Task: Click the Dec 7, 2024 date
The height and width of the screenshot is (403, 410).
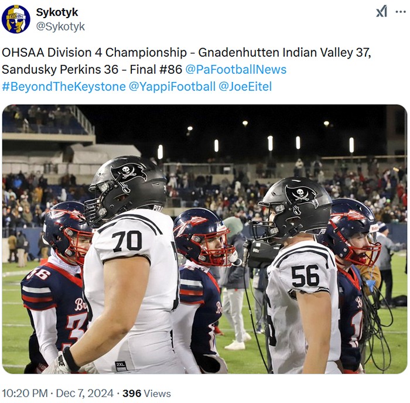Action: tap(85, 393)
